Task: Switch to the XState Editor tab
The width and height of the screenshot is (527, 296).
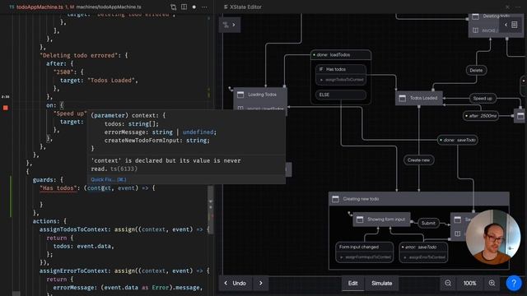Action: tap(243, 7)
